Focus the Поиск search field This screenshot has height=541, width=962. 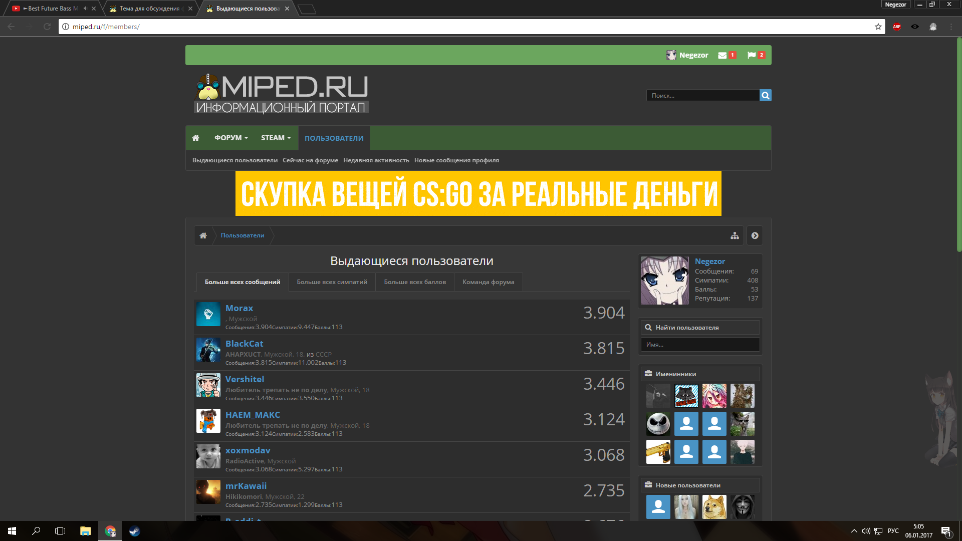703,95
